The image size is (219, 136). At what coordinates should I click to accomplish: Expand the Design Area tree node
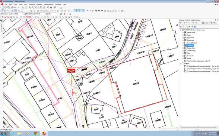[183, 48]
